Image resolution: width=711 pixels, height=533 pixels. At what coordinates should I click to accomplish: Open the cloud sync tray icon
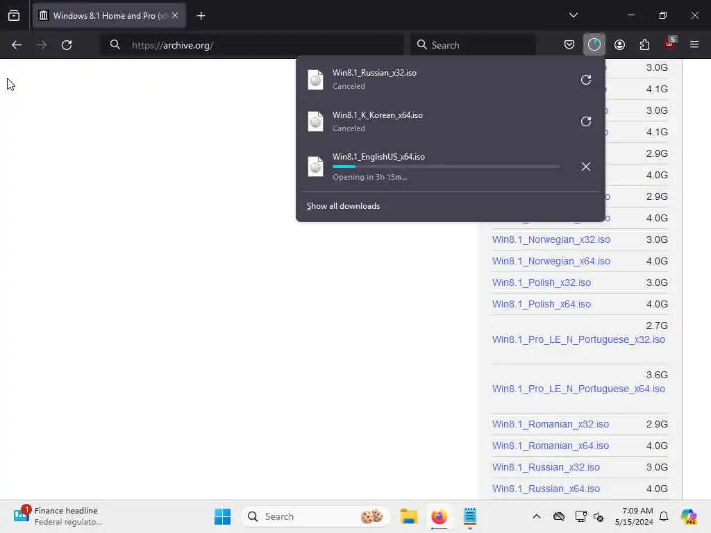pos(559,516)
